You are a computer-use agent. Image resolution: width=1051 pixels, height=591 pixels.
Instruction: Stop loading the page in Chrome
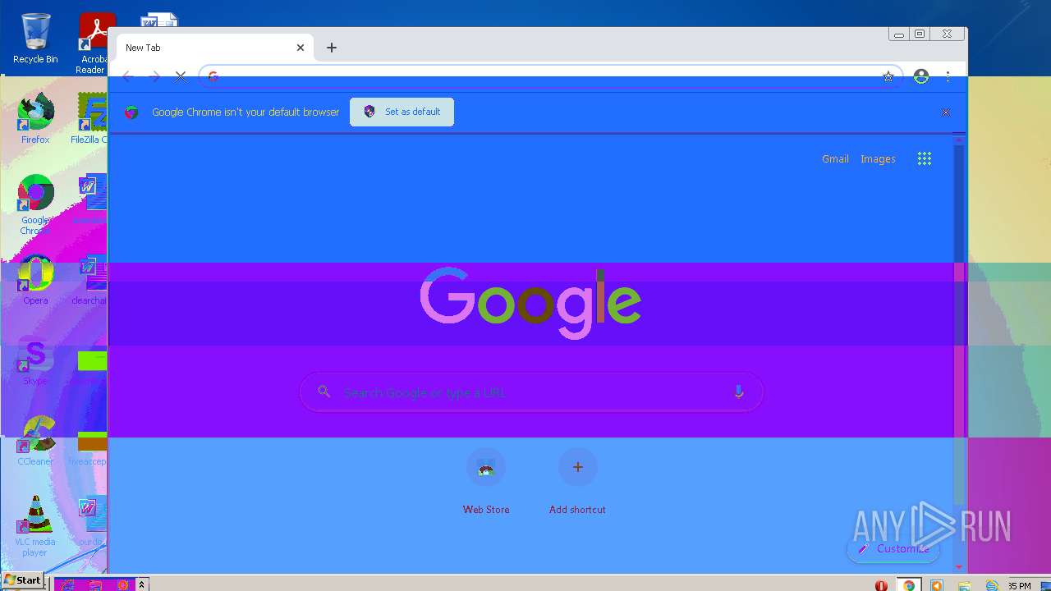pos(181,76)
